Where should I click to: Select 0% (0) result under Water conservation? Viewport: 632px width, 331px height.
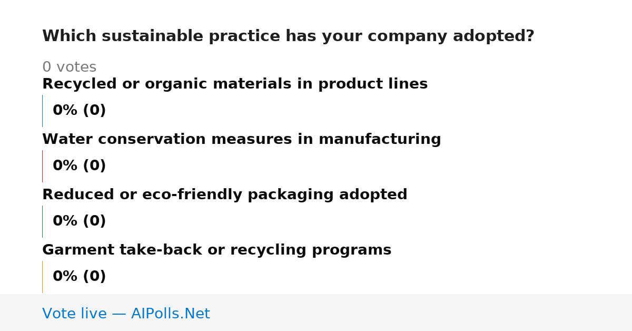tap(80, 166)
